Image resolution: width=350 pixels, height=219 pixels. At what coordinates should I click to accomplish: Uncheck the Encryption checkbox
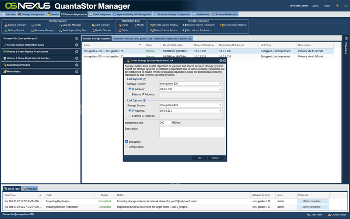click(126, 141)
